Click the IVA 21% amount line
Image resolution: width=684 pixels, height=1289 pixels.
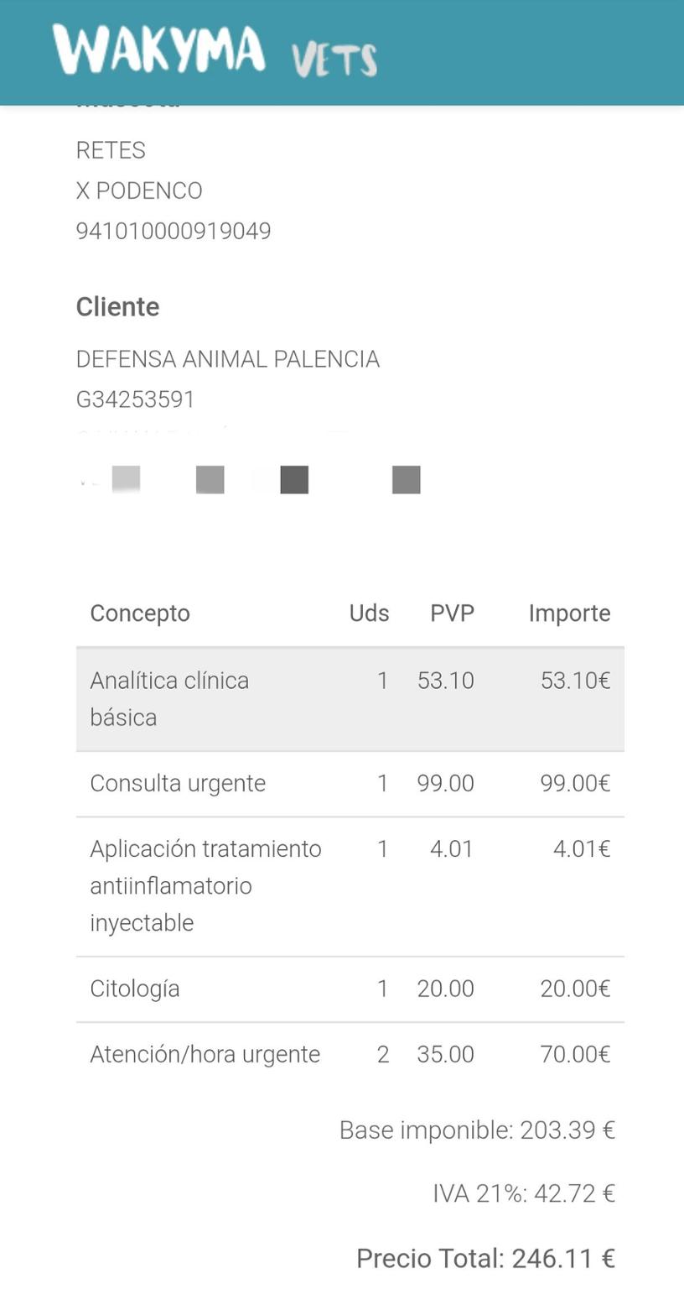coord(524,1192)
